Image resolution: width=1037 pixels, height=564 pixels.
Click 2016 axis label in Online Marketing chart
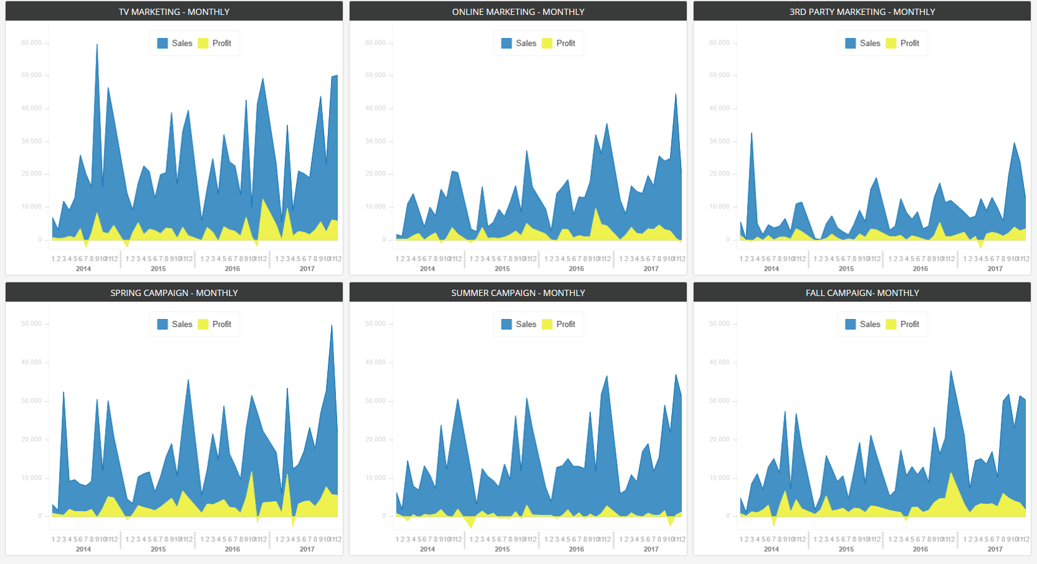pos(577,269)
